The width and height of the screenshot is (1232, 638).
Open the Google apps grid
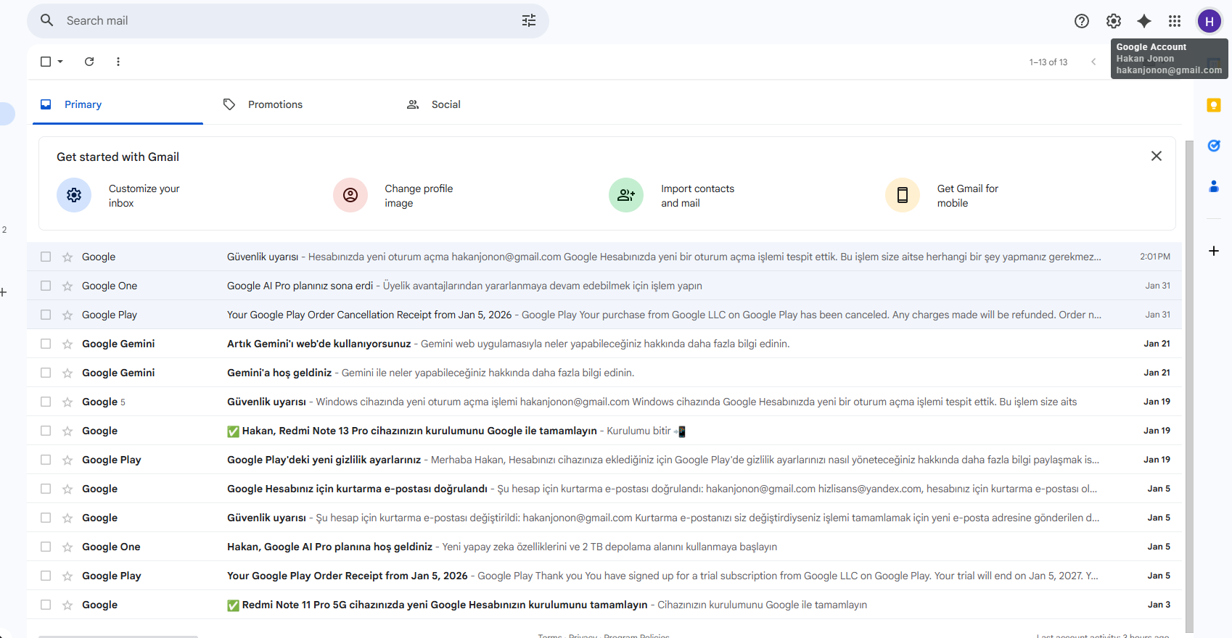tap(1175, 21)
